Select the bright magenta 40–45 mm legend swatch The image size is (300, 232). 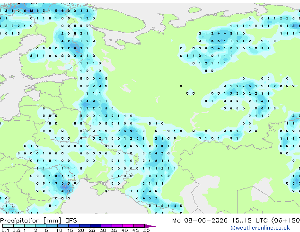[x=128, y=226]
